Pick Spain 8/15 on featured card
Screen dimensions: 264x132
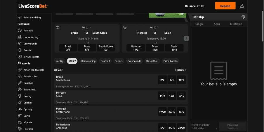[174, 48]
